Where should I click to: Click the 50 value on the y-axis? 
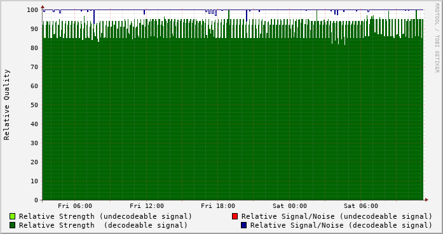tap(34, 105)
